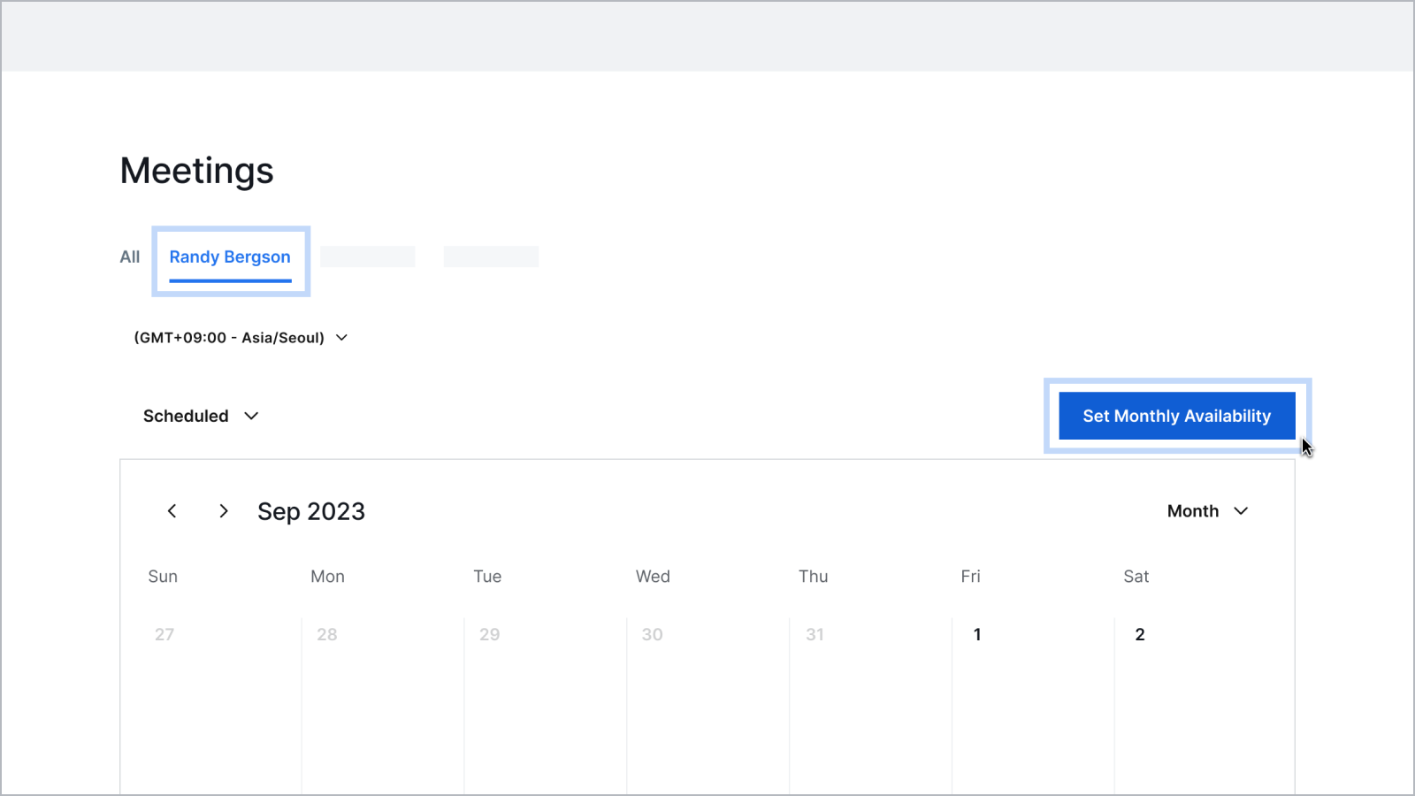Open the second blank placeholder tab
The height and width of the screenshot is (796, 1415).
coord(491,256)
